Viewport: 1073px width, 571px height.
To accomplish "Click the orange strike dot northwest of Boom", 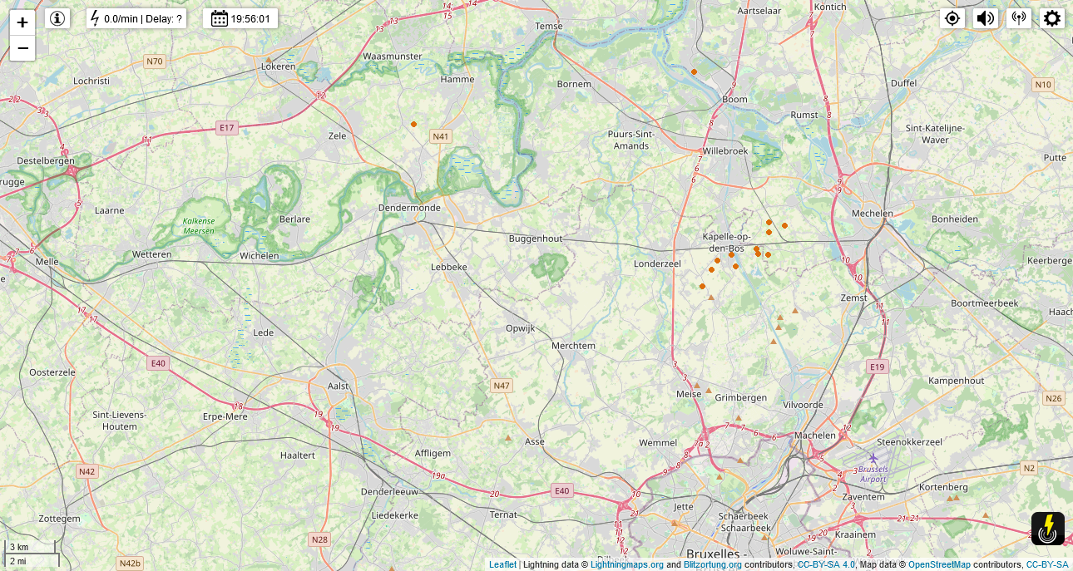I will click(694, 71).
